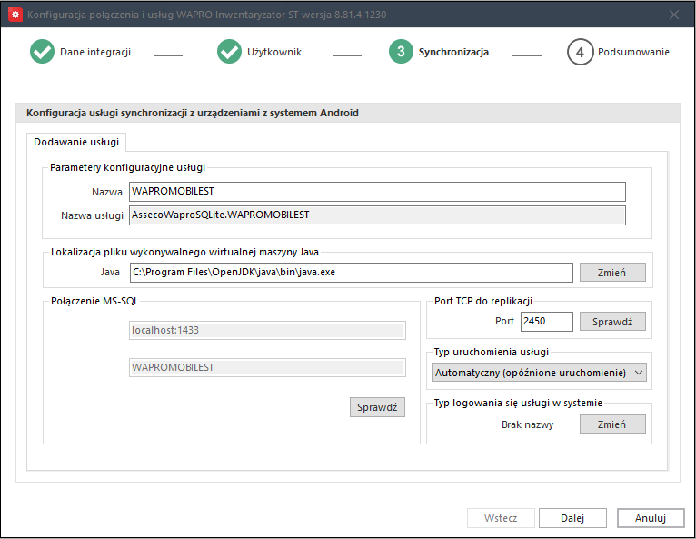This screenshot has width=696, height=539.
Task: Click the step 4 Podsumowanie circle icon
Action: [580, 52]
